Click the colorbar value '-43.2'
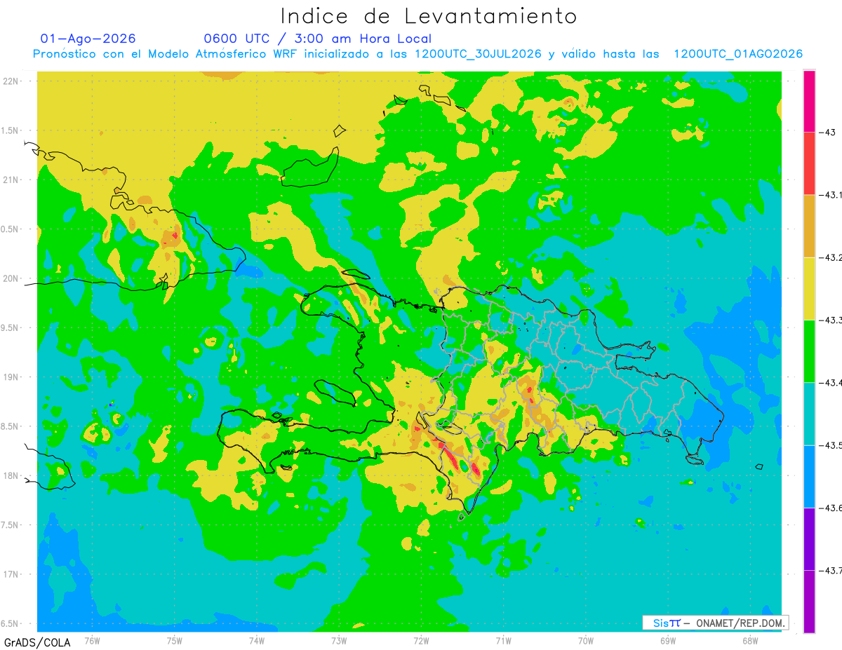Image resolution: width=842 pixels, height=650 pixels. pyautogui.click(x=829, y=257)
